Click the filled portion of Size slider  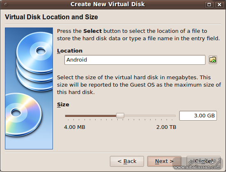pyautogui.click(x=91, y=116)
